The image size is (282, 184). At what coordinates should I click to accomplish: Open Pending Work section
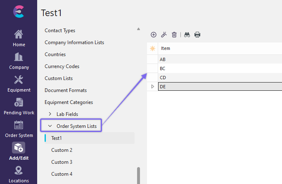tap(19, 106)
